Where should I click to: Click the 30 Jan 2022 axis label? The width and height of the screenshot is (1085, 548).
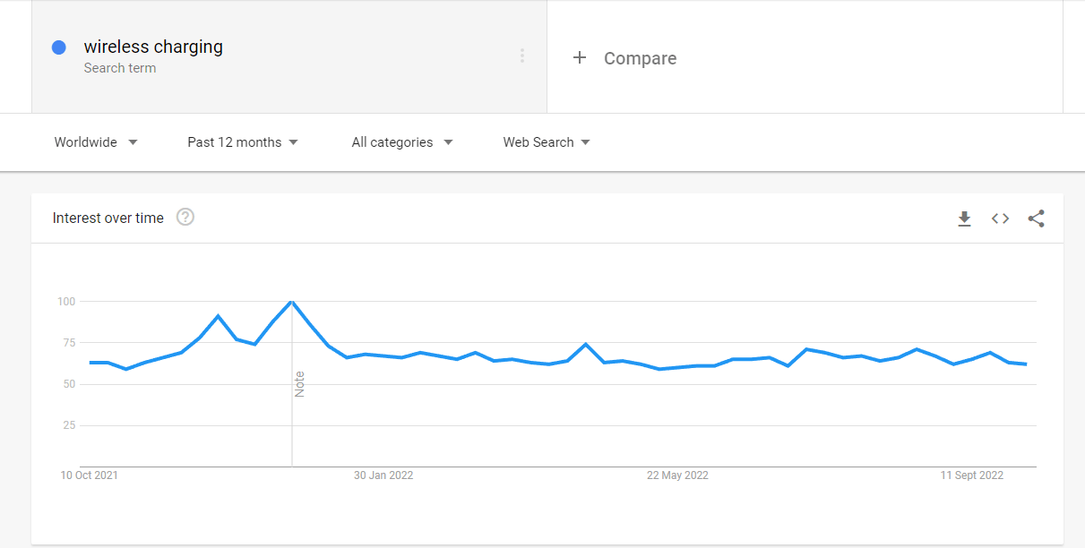383,475
